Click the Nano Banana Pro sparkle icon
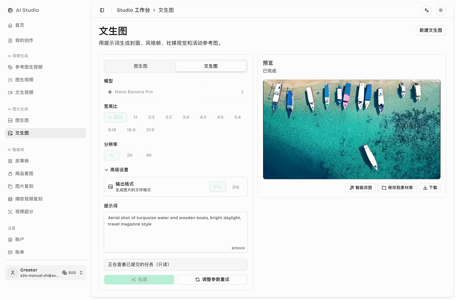Viewport: 456px width, 300px height. pos(110,92)
